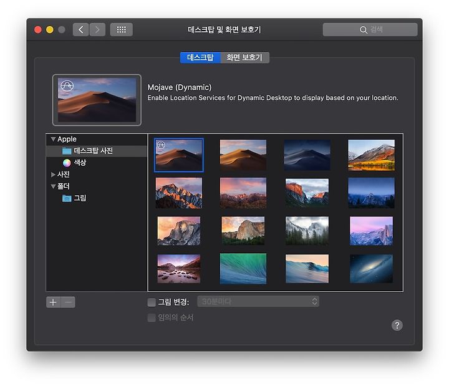Select High Sierra autumn lake thumbnail
449x386 pixels.
pyautogui.click(x=371, y=155)
